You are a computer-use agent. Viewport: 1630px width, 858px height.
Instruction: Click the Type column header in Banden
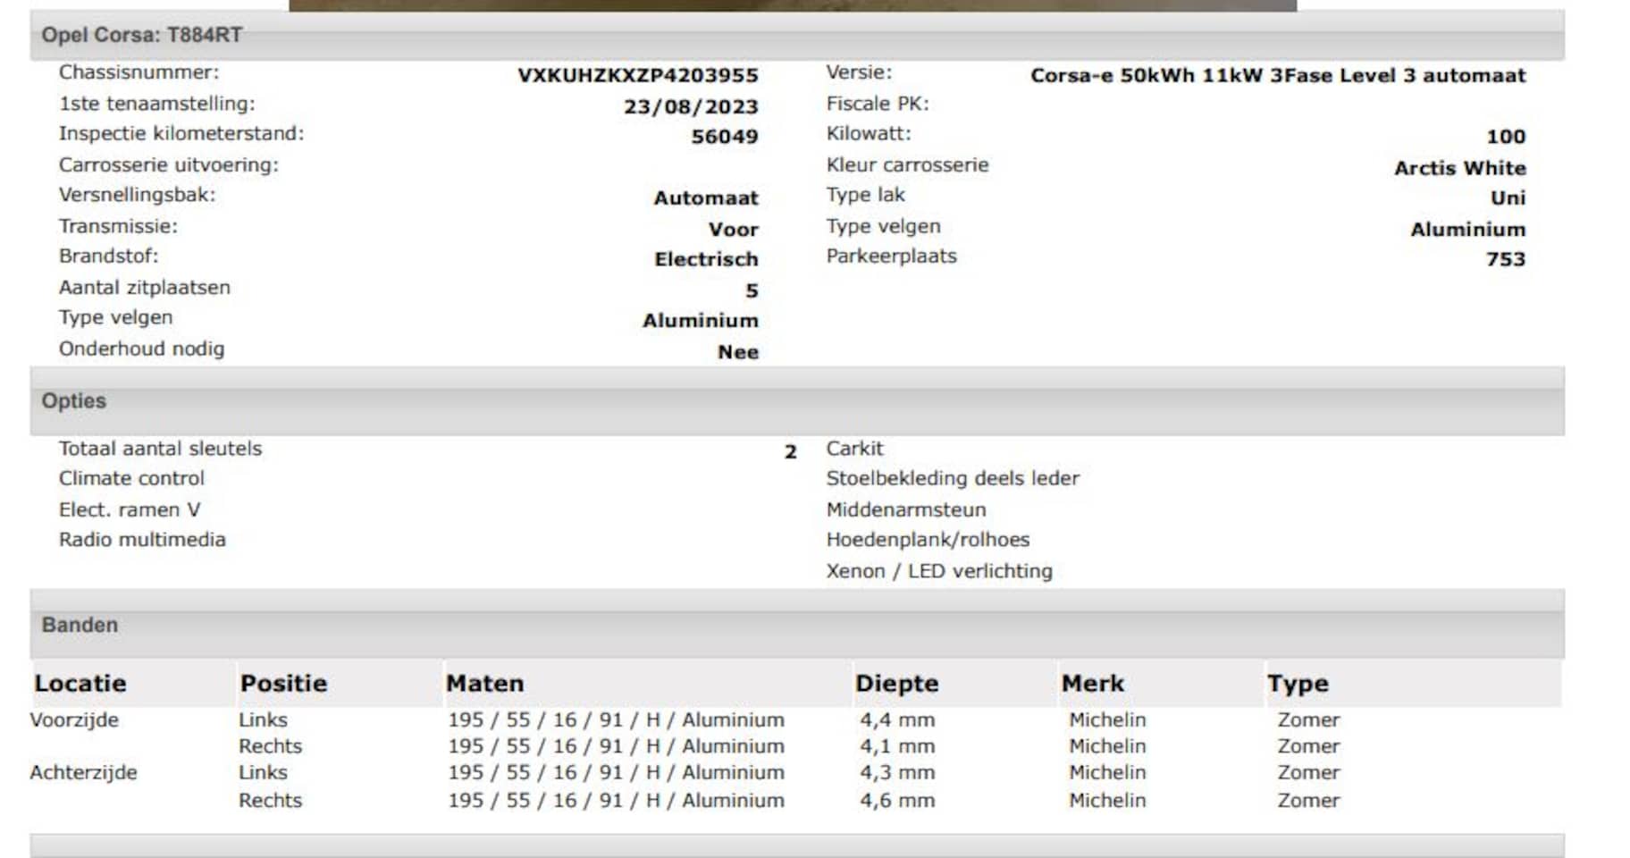coord(1298,684)
